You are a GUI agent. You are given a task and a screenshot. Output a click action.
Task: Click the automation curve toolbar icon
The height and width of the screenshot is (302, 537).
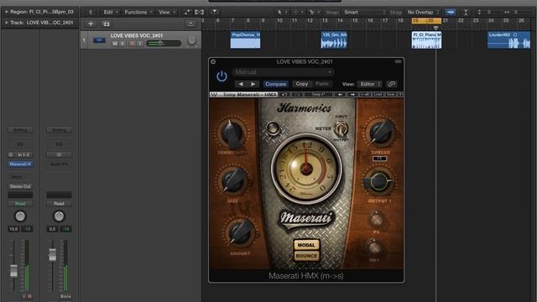point(187,12)
